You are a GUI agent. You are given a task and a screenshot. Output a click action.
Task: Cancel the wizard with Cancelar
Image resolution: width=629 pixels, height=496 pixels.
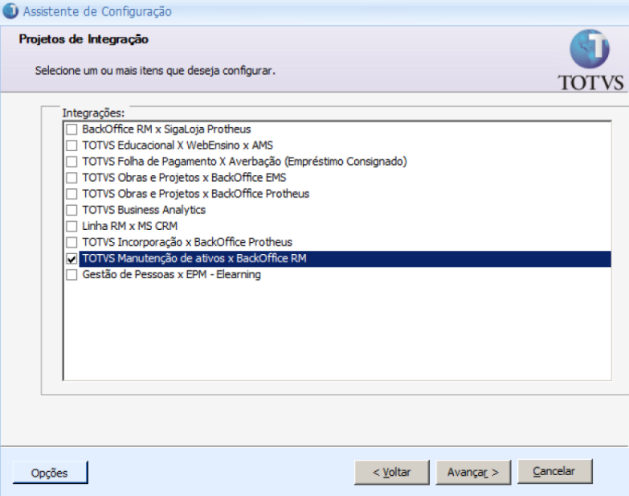554,472
